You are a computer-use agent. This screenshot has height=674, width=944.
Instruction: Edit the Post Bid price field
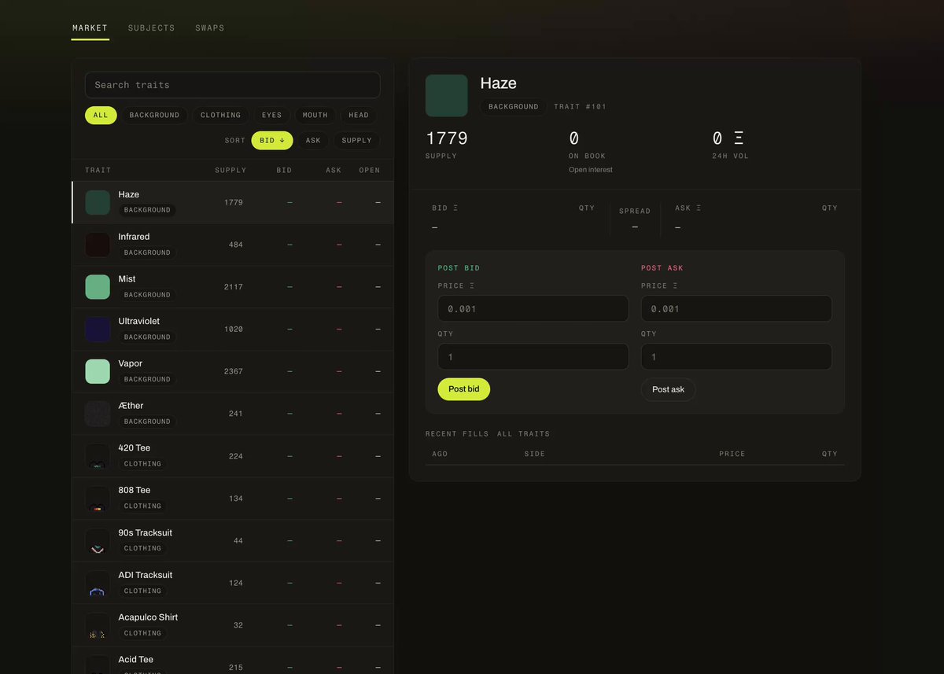[x=533, y=309]
